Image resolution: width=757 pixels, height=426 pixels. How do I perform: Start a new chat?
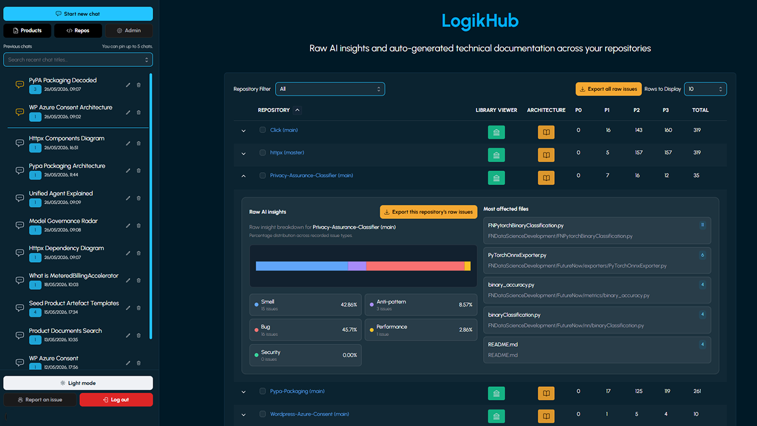pos(78,14)
